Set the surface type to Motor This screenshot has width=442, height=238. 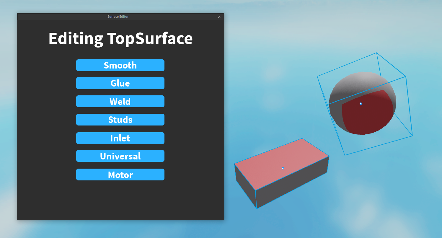(120, 175)
